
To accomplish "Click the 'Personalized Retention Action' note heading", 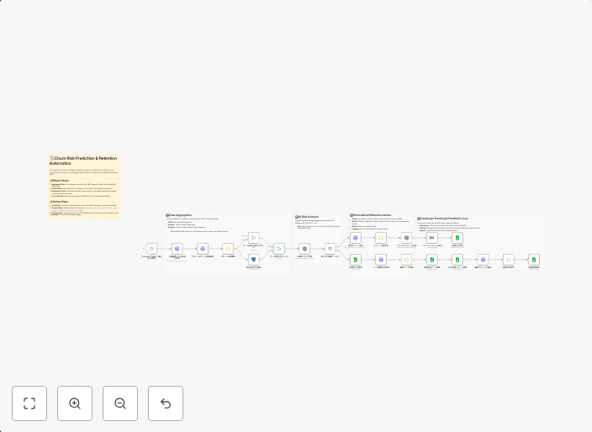I will [371, 215].
